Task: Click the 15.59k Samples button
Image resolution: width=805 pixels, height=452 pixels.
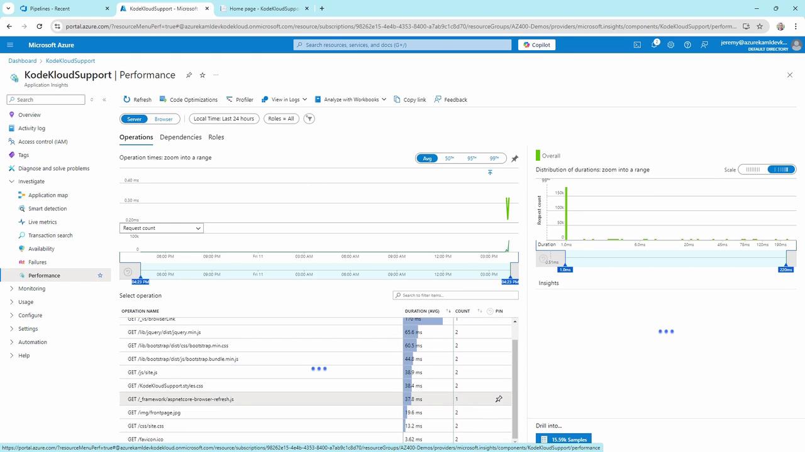Action: [x=563, y=439]
